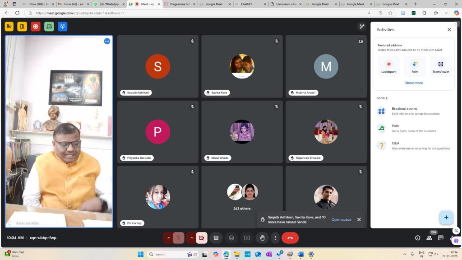Click the red recording indicator icon

point(36,27)
